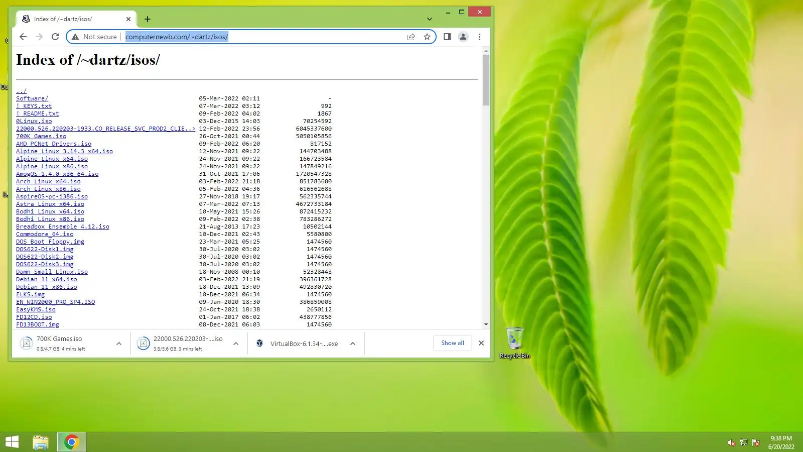The image size is (803, 452).
Task: Expand options for 22000.526 iso download
Action: click(x=236, y=344)
